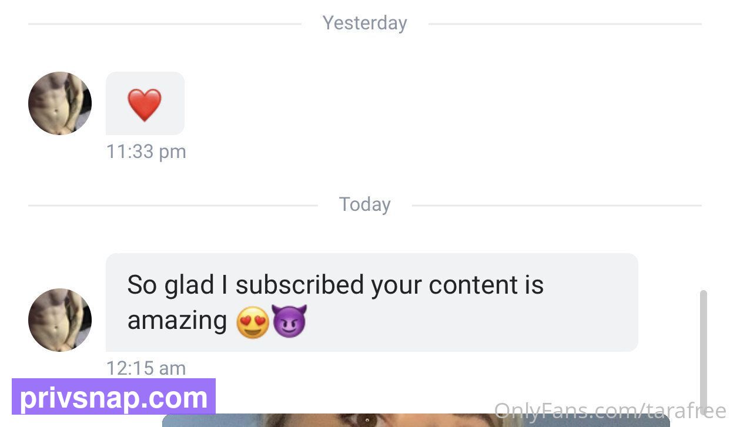The image size is (730, 427).
Task: Click divider line right of 'Today'
Action: tap(557, 206)
